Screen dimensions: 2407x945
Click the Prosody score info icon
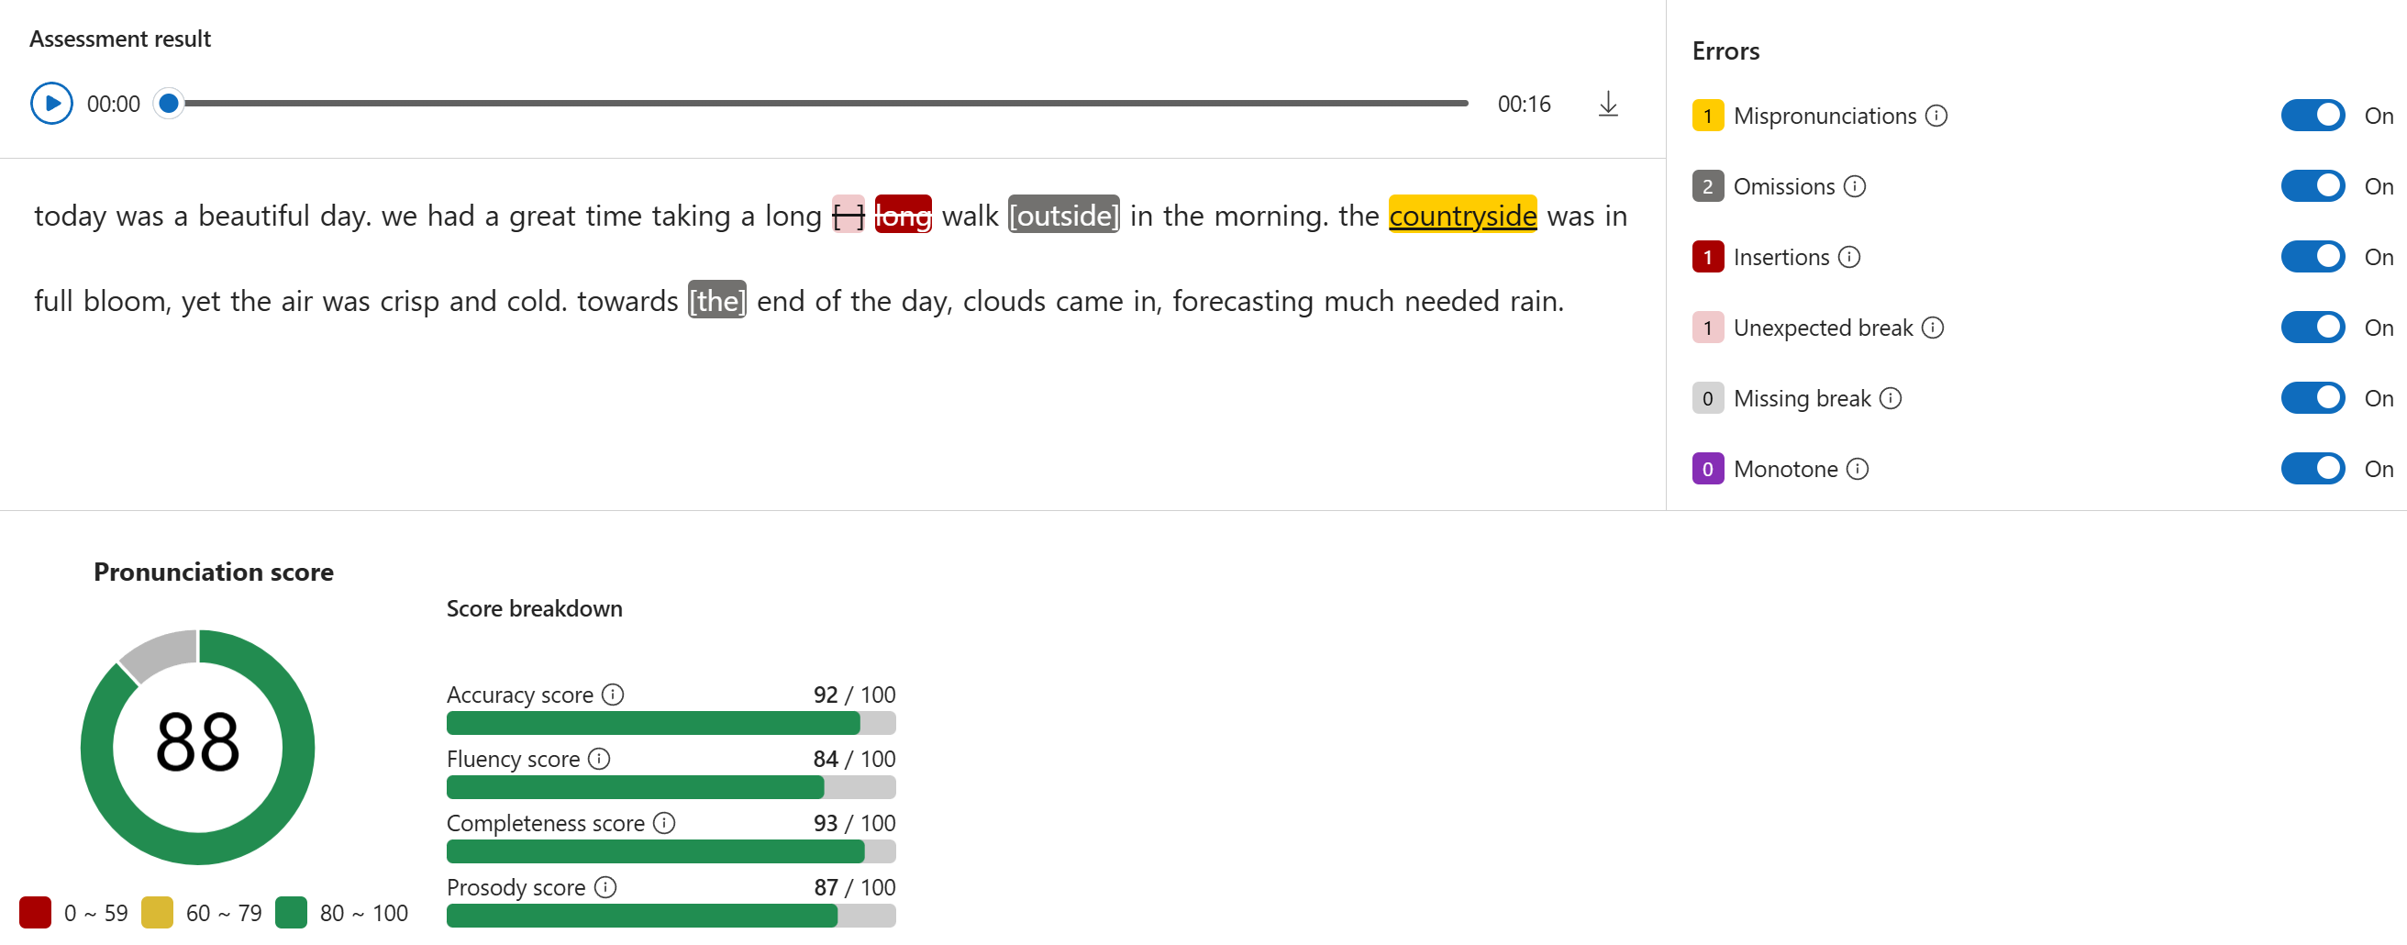[x=605, y=887]
